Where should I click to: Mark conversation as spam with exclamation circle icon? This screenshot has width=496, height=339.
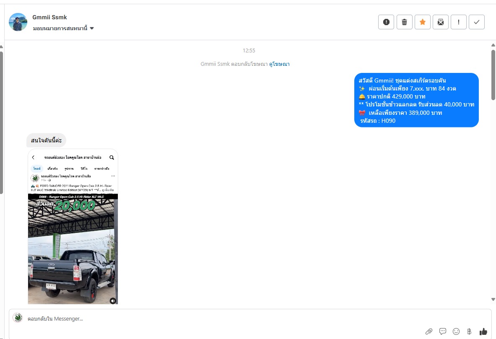(x=386, y=22)
